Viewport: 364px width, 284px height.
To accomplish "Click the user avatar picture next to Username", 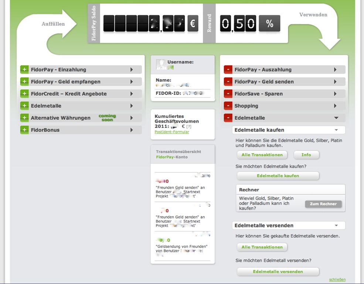I will pos(161,64).
